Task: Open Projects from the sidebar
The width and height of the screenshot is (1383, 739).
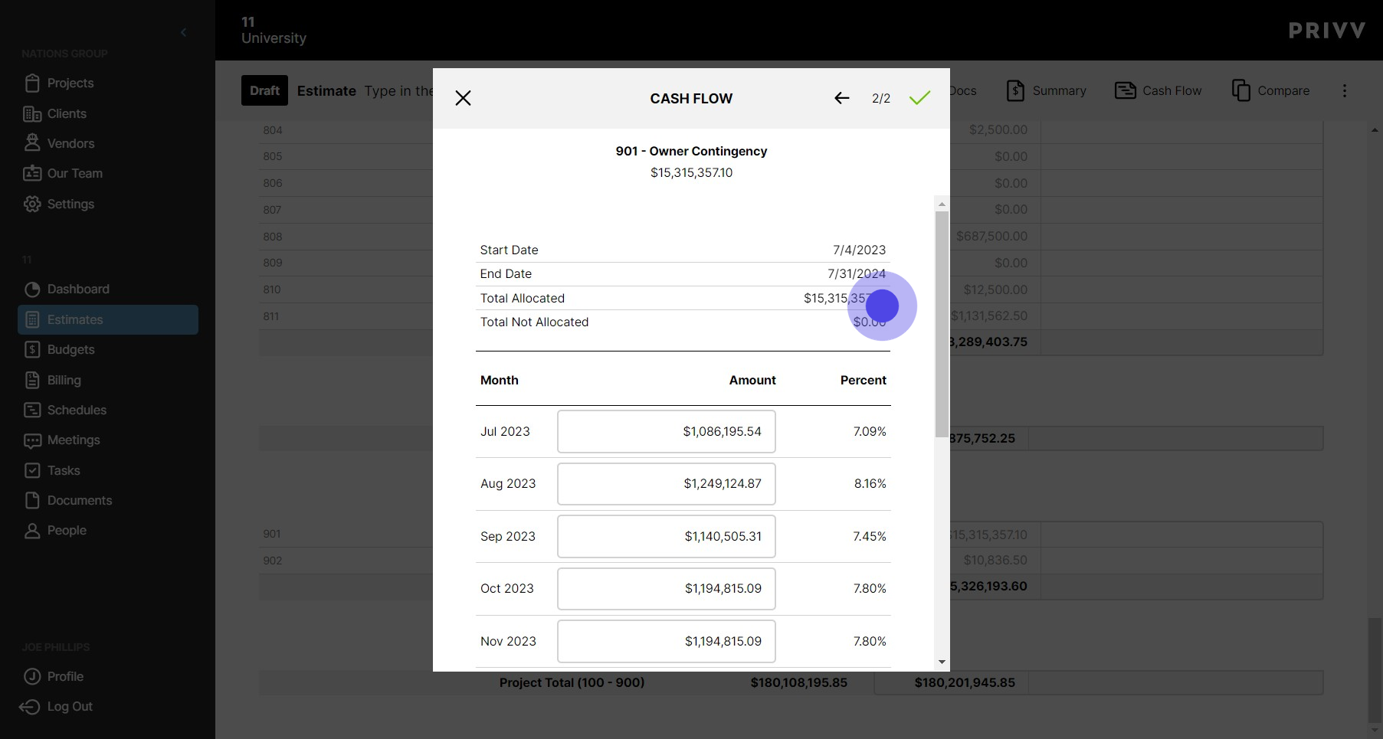Action: pyautogui.click(x=58, y=83)
